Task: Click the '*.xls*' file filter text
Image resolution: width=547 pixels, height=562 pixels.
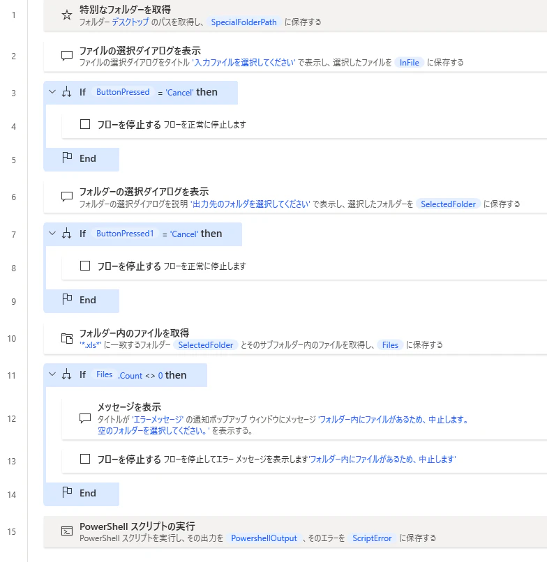Action: pyautogui.click(x=91, y=345)
